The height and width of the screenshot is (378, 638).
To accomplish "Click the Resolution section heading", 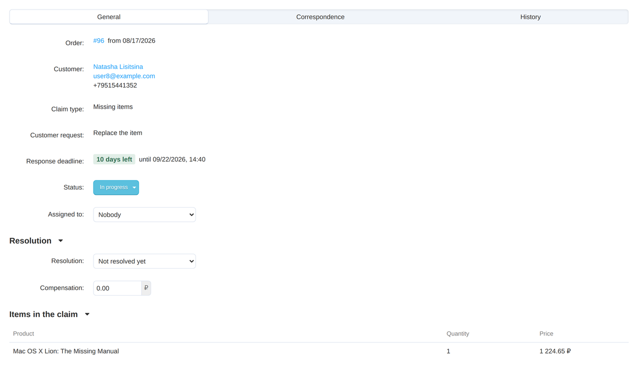I will (30, 241).
